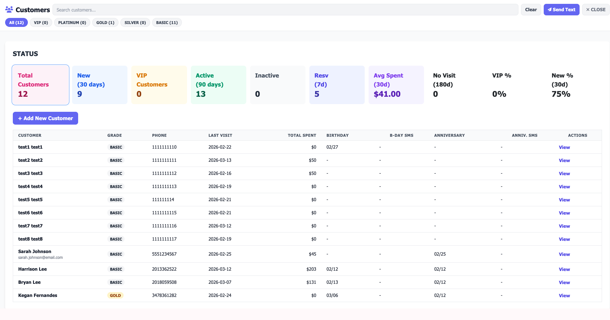Image resolution: width=610 pixels, height=320 pixels.
Task: Click the GOLD badge next to Kegan Fernandes
Action: coord(115,295)
